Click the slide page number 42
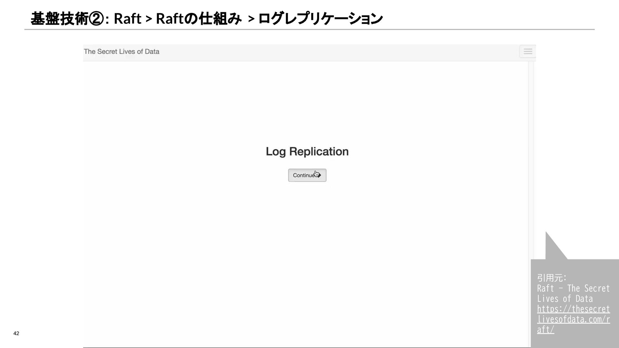The image size is (619, 348). pos(16,333)
